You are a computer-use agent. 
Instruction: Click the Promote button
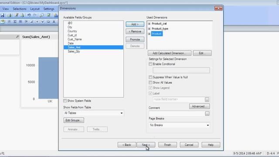(x=135, y=40)
